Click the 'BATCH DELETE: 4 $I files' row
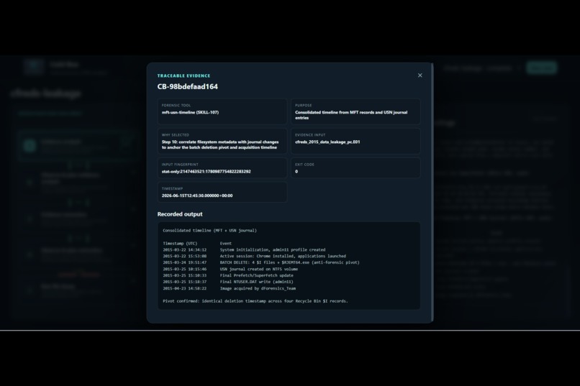This screenshot has width=580, height=386. point(261,262)
